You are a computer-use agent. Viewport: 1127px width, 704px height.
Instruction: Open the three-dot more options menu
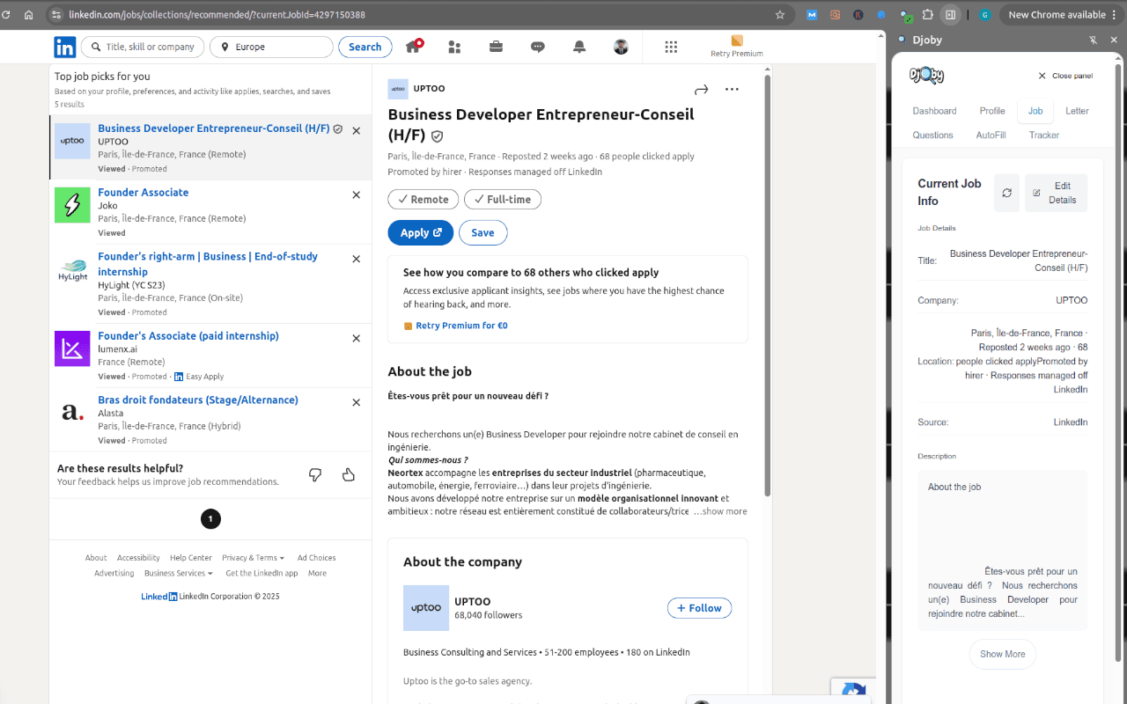(x=732, y=89)
